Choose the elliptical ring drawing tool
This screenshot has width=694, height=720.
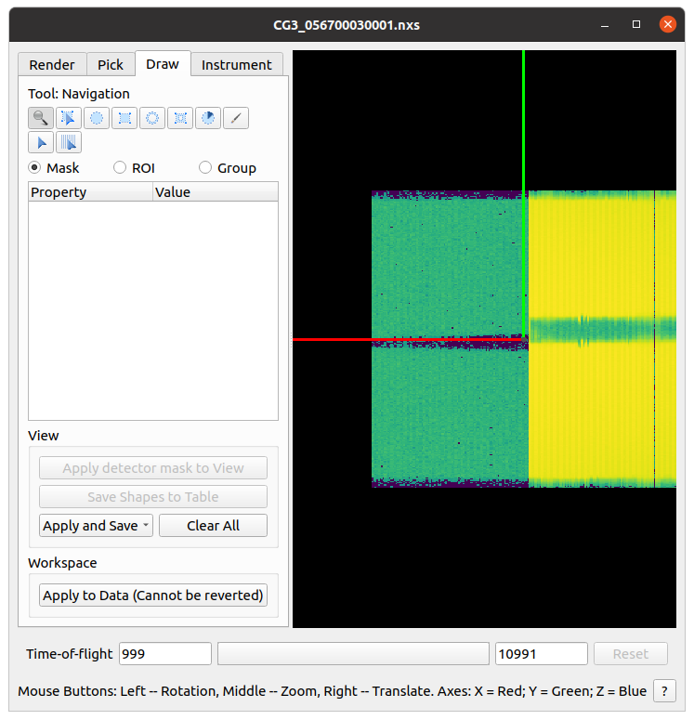[152, 118]
